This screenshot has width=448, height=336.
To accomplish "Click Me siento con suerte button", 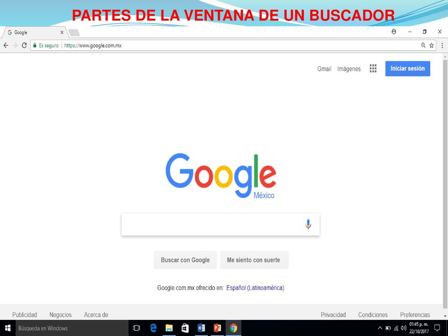I will click(254, 260).
